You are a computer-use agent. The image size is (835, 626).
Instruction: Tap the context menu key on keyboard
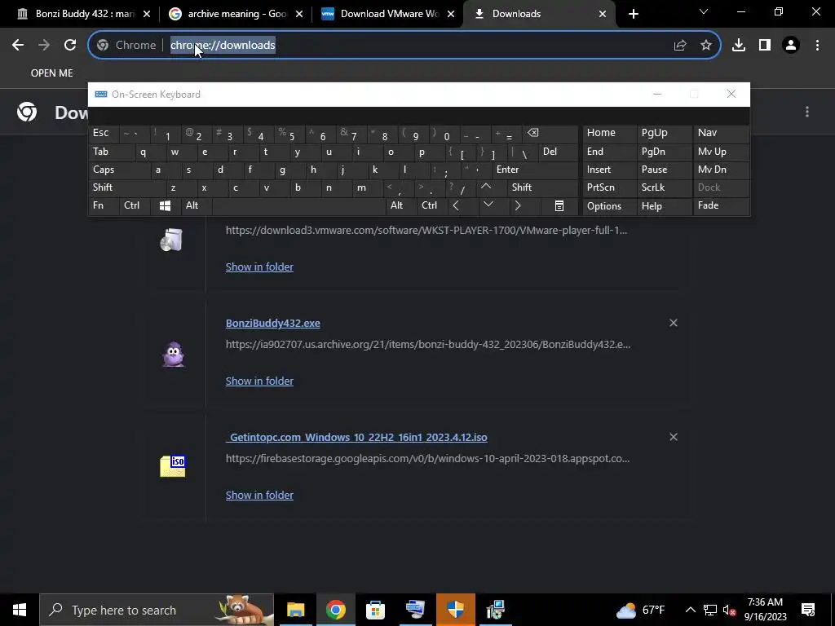click(559, 205)
